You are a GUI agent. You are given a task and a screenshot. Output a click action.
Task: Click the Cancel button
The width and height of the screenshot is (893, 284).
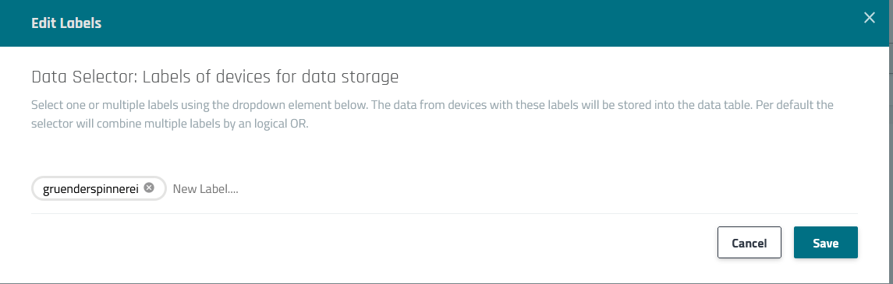[x=749, y=243]
